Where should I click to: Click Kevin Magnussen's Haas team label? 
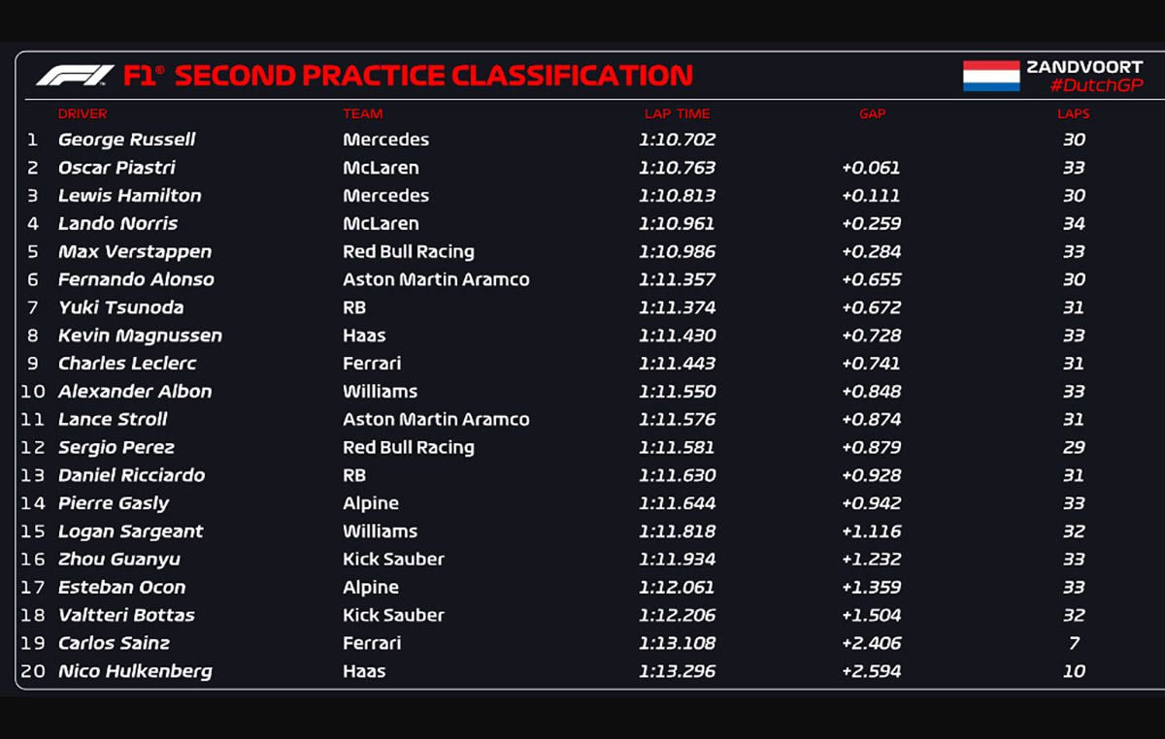click(x=364, y=336)
